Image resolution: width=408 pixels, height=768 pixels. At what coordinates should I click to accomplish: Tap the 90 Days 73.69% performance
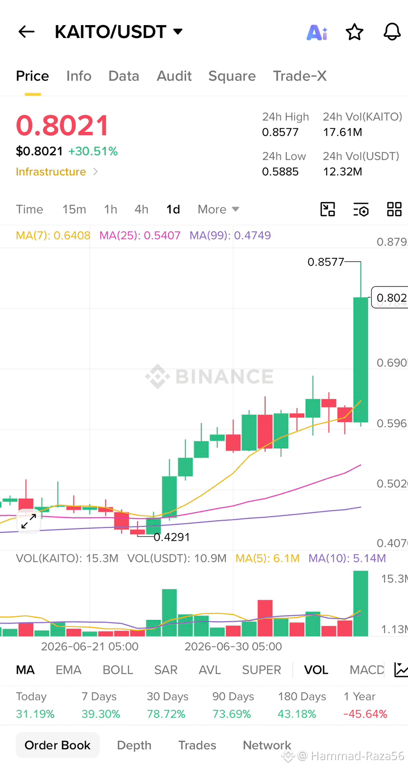point(233,705)
